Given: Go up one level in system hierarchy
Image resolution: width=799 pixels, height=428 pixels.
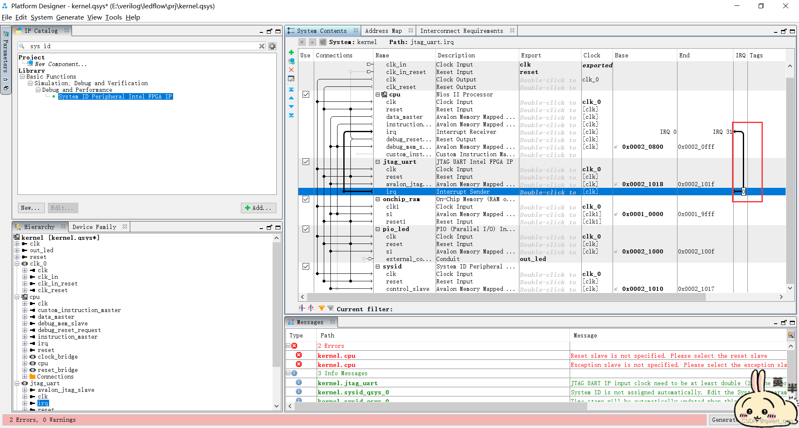Looking at the screenshot, I should point(312,42).
